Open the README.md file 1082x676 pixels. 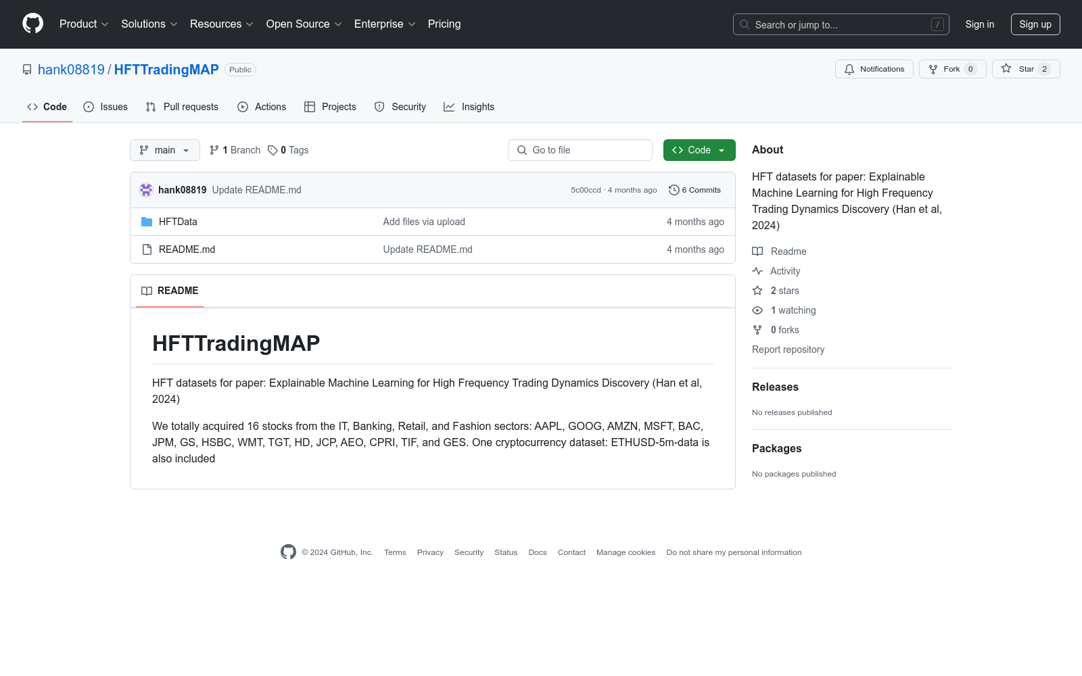pos(187,249)
